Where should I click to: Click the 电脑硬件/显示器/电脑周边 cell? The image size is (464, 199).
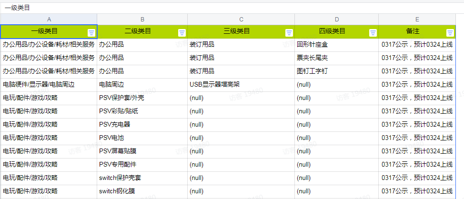pyautogui.click(x=49, y=85)
